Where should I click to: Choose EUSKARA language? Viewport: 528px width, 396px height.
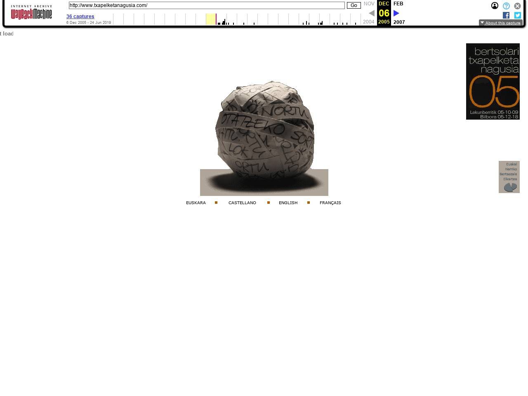click(x=196, y=203)
